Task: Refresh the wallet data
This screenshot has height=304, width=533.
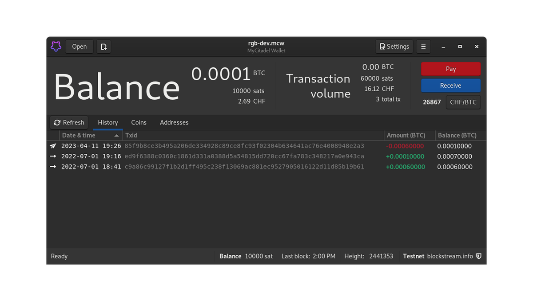Action: pos(69,122)
